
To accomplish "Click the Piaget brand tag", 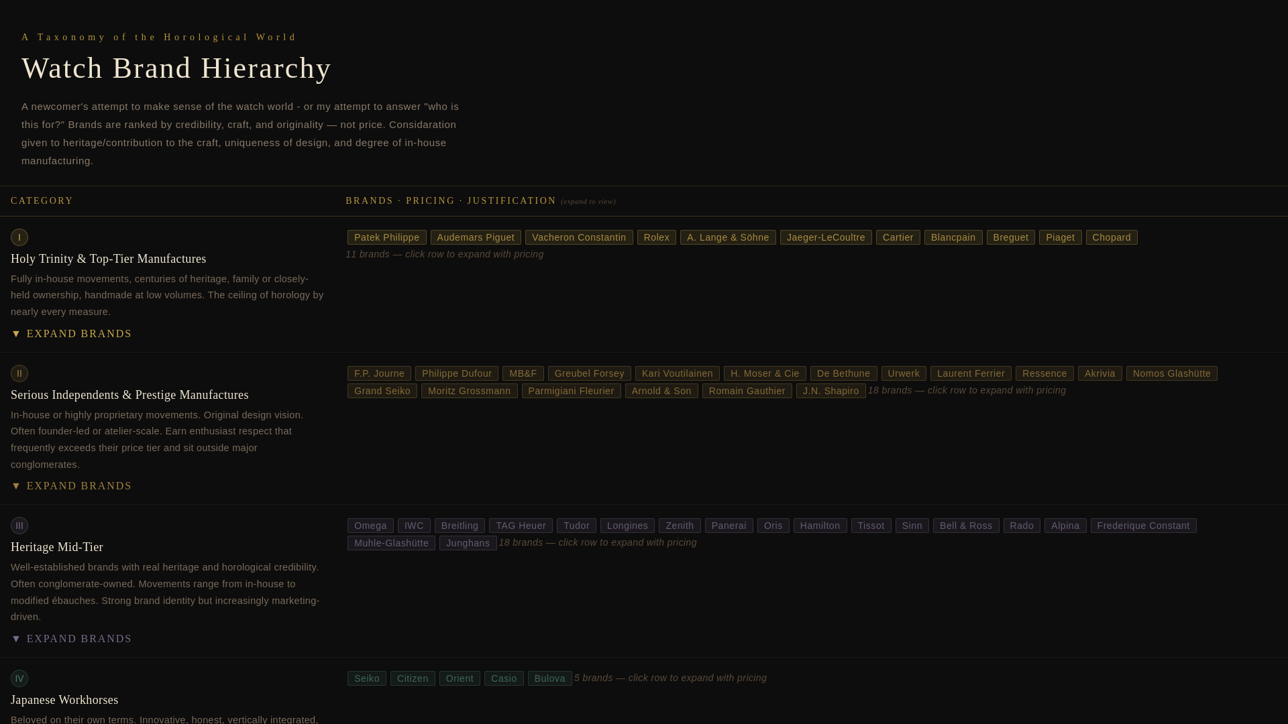I will [x=1061, y=237].
